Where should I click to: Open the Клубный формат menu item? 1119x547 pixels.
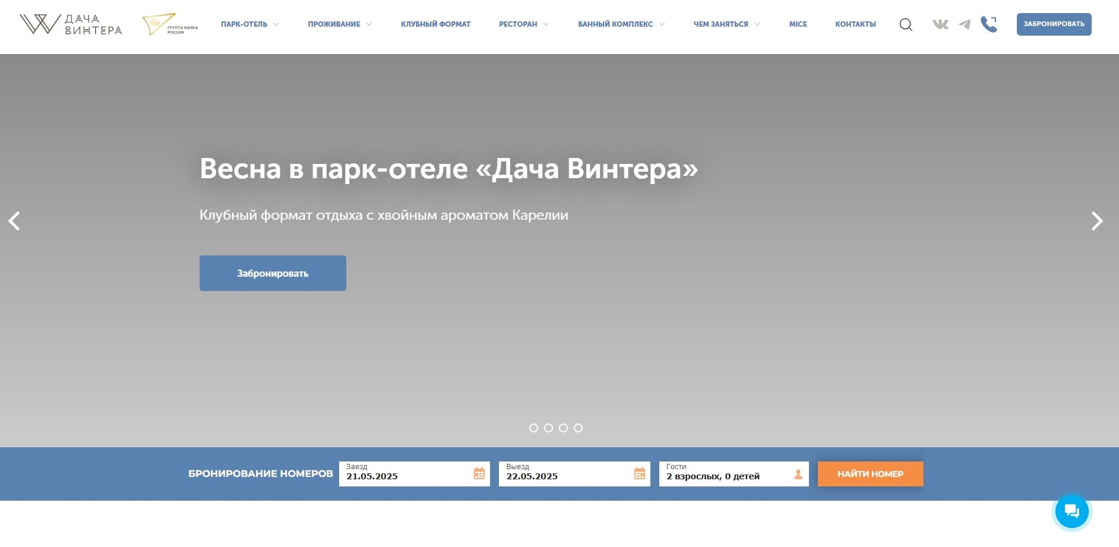[x=435, y=24]
